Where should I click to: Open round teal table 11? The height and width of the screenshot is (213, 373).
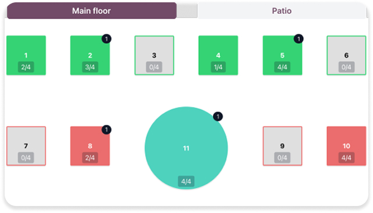pyautogui.click(x=186, y=148)
